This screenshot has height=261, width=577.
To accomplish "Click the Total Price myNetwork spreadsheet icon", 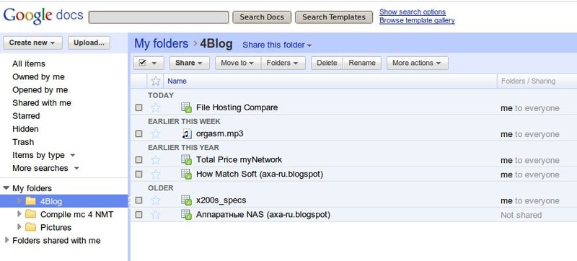I will (x=187, y=160).
